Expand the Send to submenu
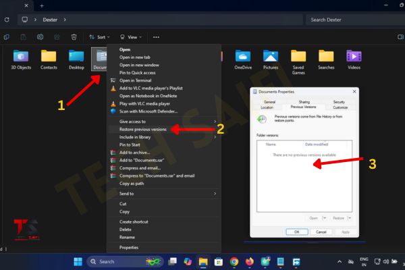405x270 pixels. click(215, 194)
